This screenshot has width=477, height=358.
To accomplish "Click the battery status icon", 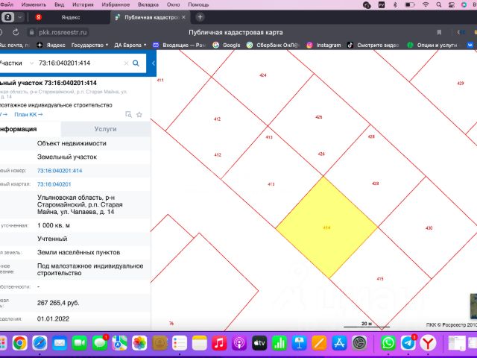I will point(410,4).
